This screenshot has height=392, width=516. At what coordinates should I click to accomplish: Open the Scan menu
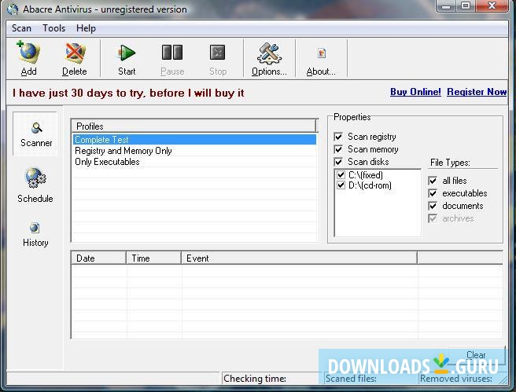[x=21, y=28]
